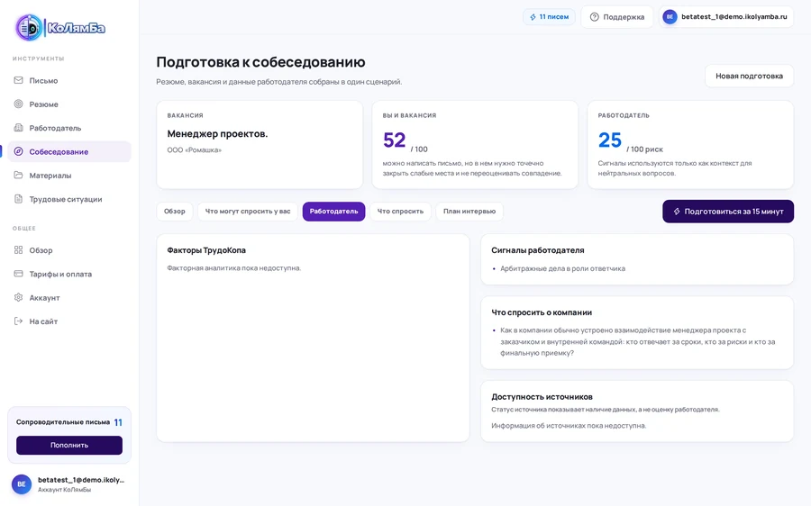Click the document icon beside Трудовые ситуации

[19, 199]
